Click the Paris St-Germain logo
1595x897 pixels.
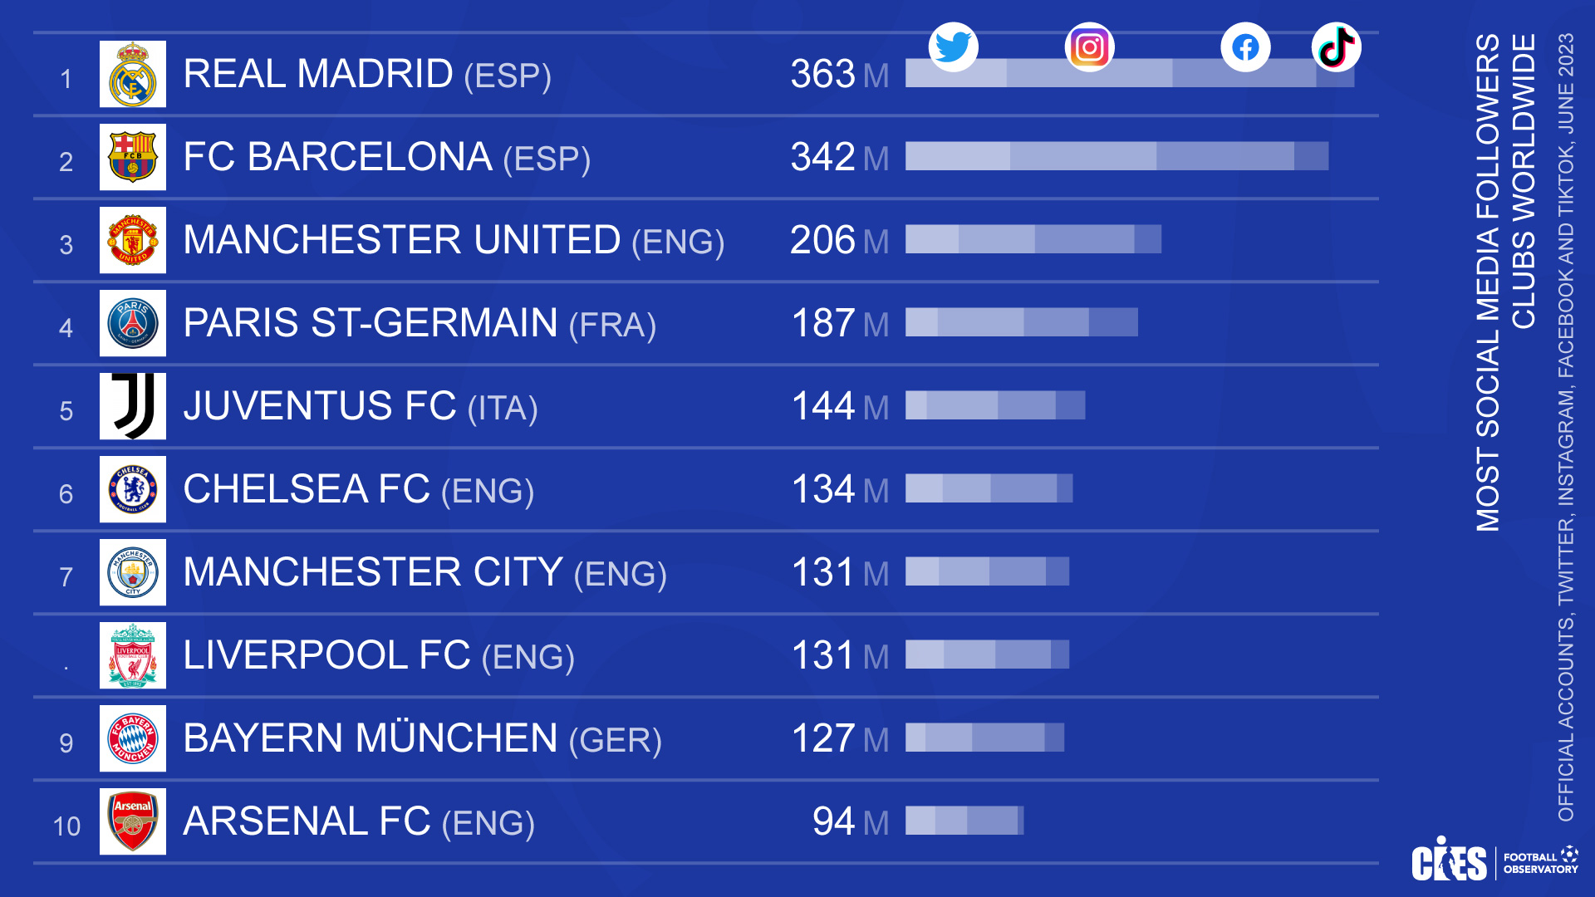(x=133, y=323)
